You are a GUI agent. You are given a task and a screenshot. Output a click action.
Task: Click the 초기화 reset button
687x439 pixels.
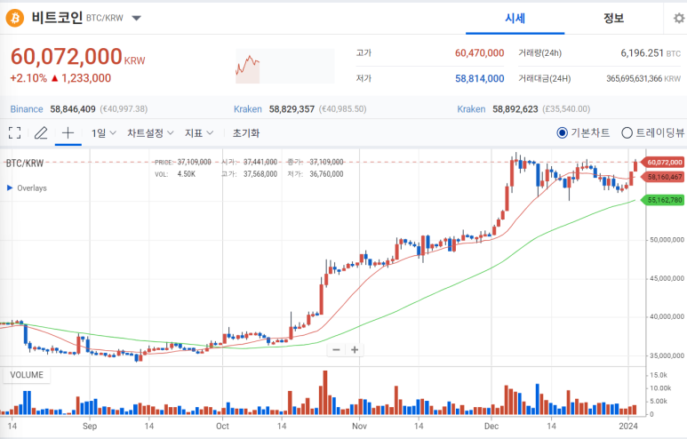pyautogui.click(x=246, y=133)
